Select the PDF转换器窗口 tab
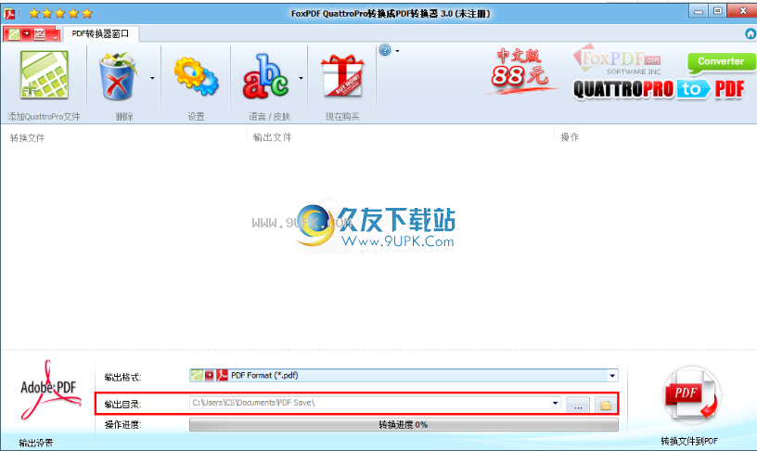This screenshot has width=757, height=451. [x=100, y=33]
